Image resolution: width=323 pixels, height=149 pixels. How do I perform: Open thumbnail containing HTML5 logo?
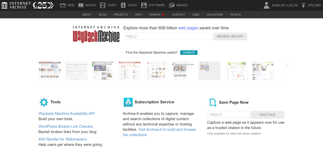coord(236,71)
